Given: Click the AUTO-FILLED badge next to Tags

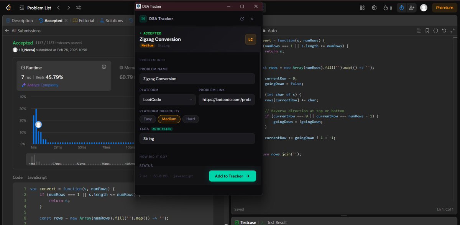Looking at the screenshot, I should (162, 129).
